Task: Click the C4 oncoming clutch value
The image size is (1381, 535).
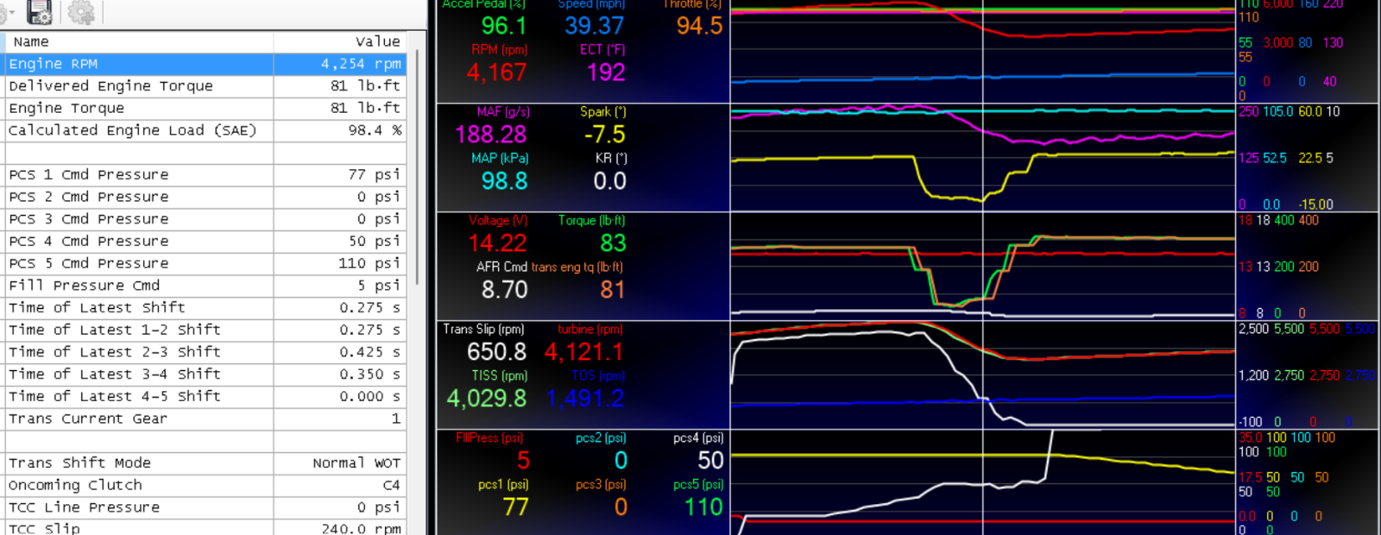Action: [392, 485]
